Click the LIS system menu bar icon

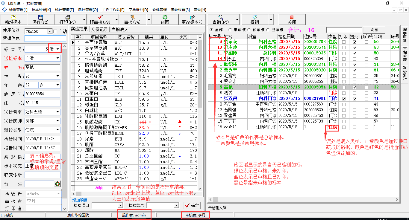(4, 10)
